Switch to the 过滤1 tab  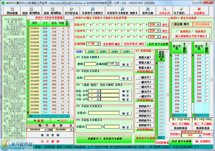coord(80,51)
